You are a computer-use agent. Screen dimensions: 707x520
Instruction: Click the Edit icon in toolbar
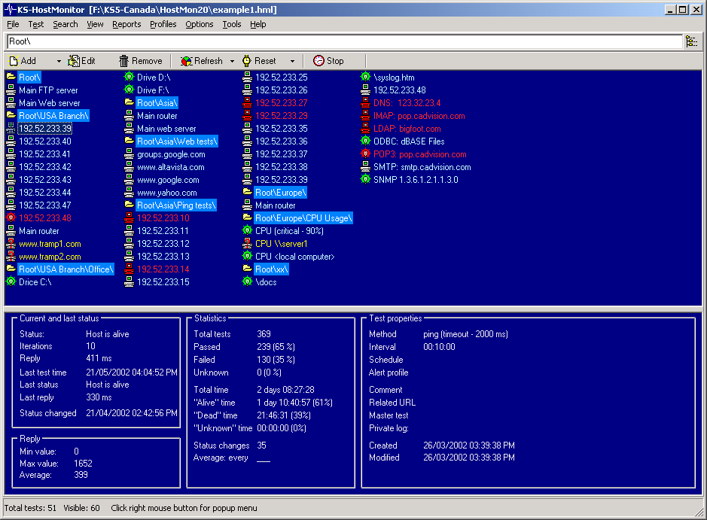click(x=74, y=61)
